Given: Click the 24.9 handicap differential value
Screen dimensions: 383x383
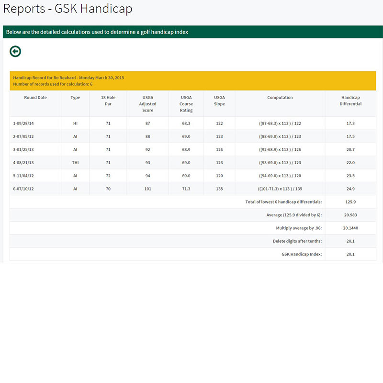Looking at the screenshot, I should [350, 189].
